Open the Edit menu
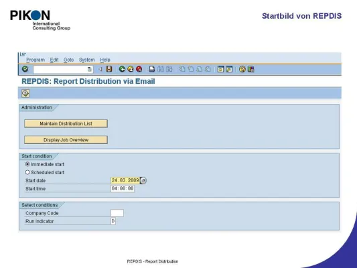The image size is (357, 268). pyautogui.click(x=54, y=60)
